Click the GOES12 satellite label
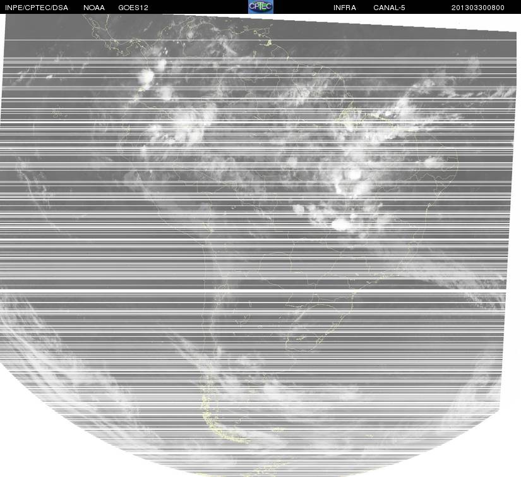 (x=133, y=8)
